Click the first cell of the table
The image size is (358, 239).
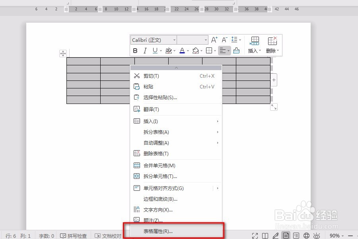coord(84,61)
